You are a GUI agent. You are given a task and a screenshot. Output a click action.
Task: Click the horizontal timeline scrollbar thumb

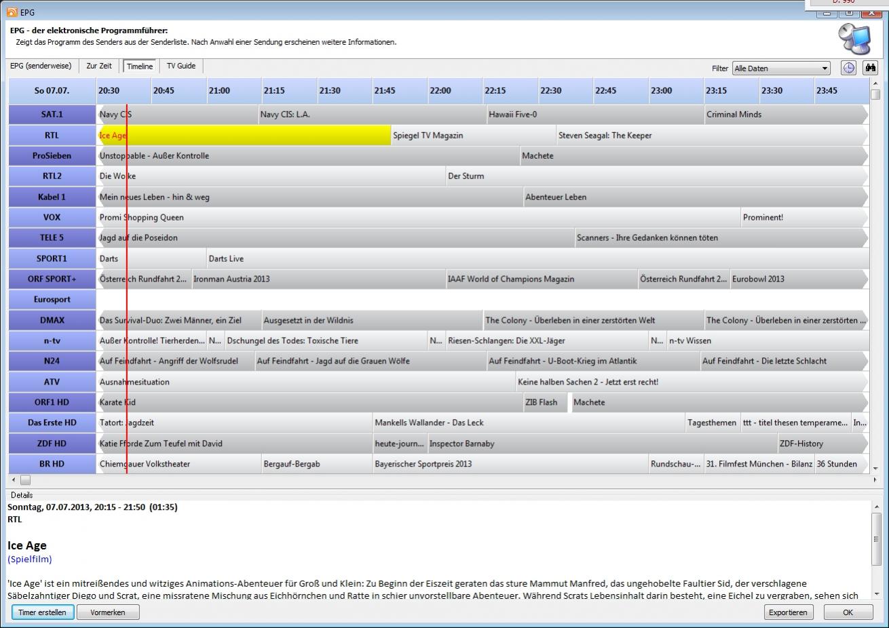tap(25, 479)
